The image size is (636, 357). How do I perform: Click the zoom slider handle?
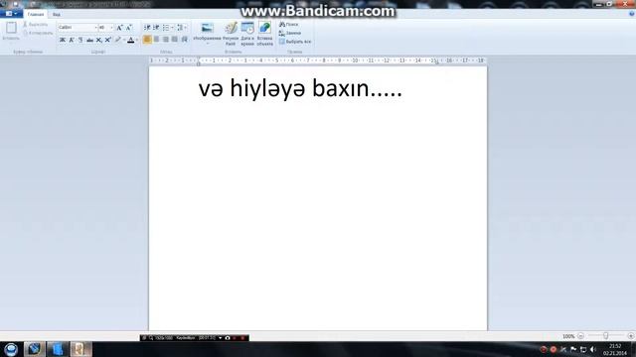pos(605,336)
